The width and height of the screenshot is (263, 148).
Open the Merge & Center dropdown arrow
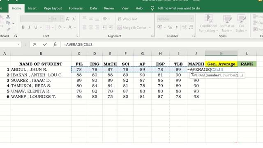[150, 28]
